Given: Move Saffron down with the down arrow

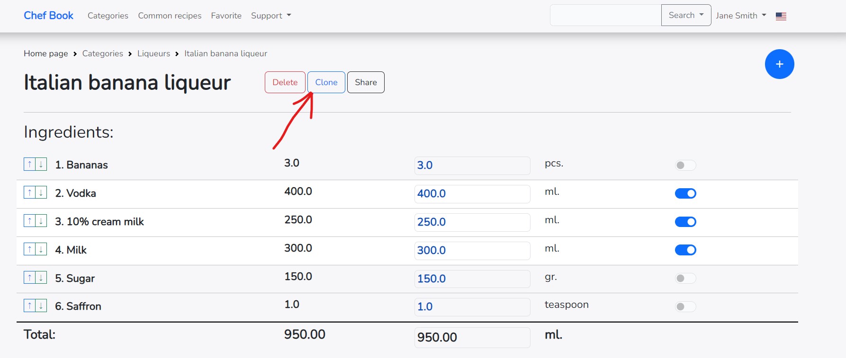Looking at the screenshot, I should tap(41, 306).
